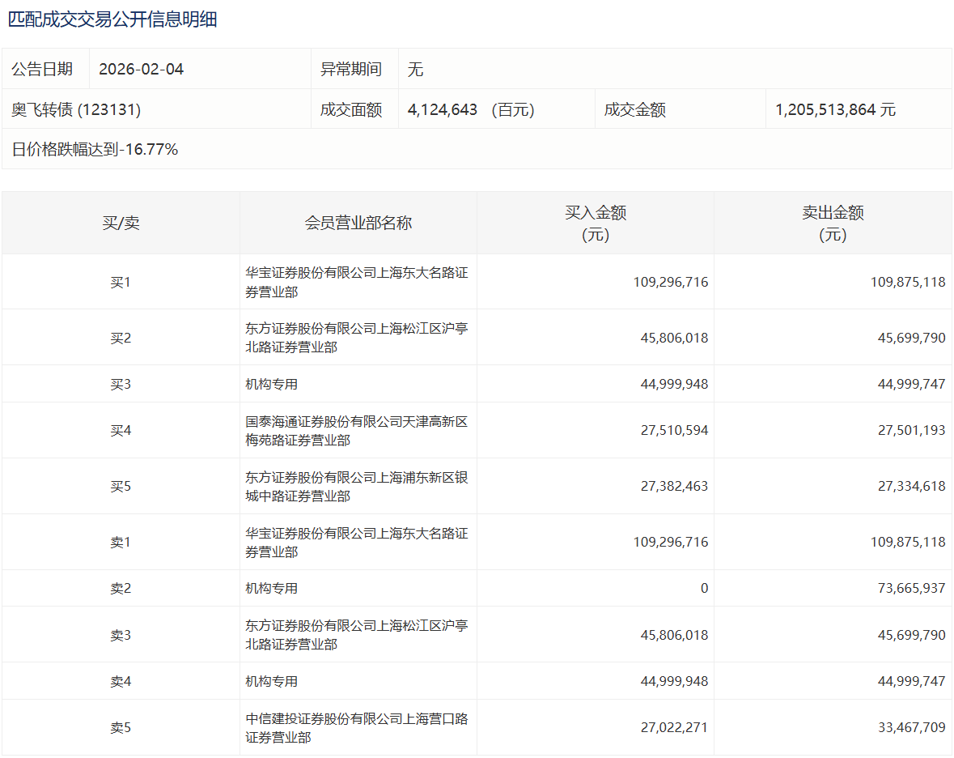Click the 卖5 row label
The width and height of the screenshot is (954, 758).
[121, 727]
